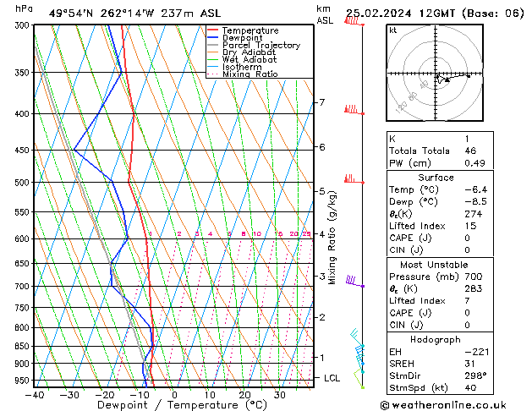The image size is (532, 411).
Task: Click the date '25.02.2024 12GMT (Base: 06)'
Action: click(435, 14)
